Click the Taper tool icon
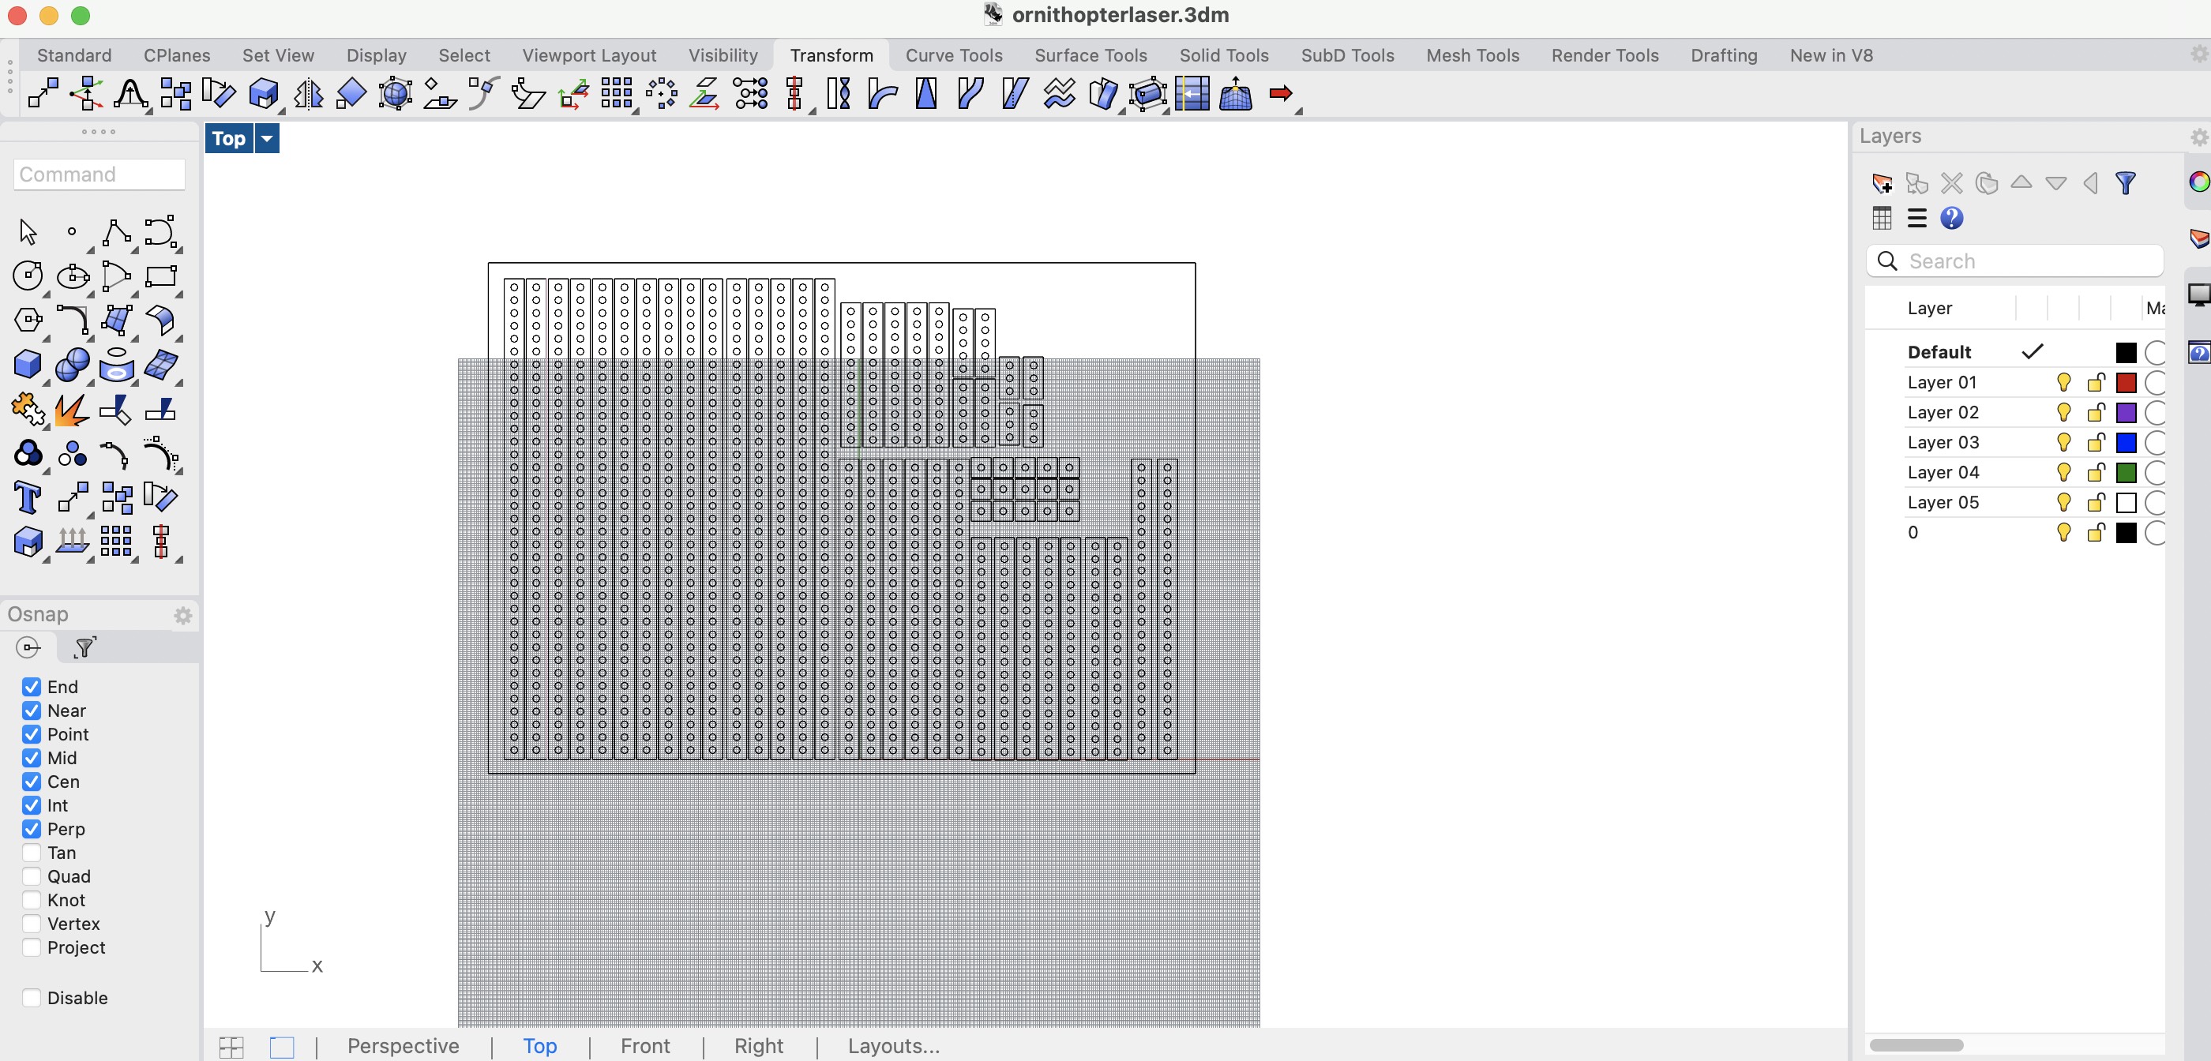The image size is (2211, 1061). (x=926, y=92)
